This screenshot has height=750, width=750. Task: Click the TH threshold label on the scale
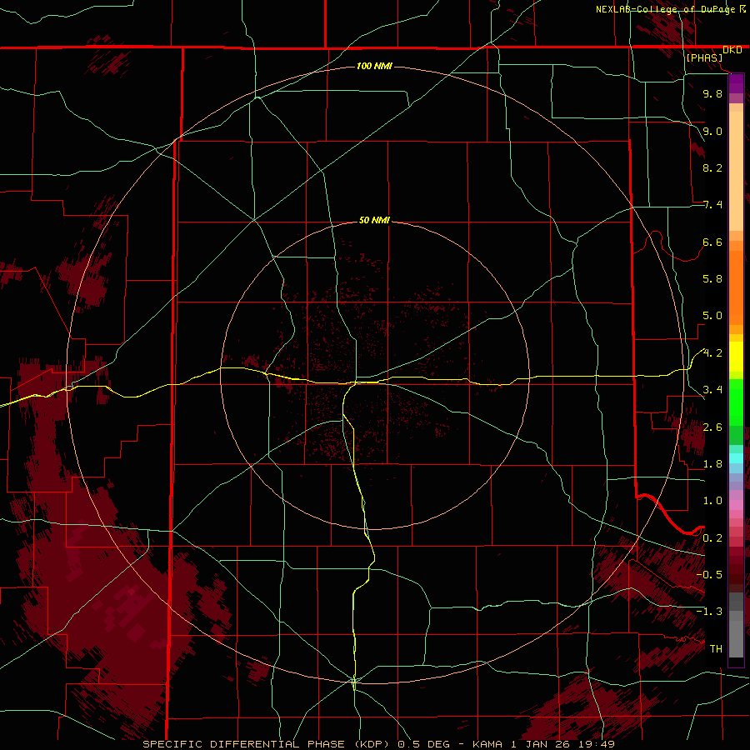[x=716, y=649]
